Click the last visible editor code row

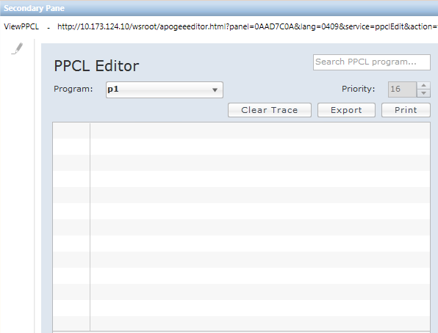pyautogui.click(x=260, y=323)
